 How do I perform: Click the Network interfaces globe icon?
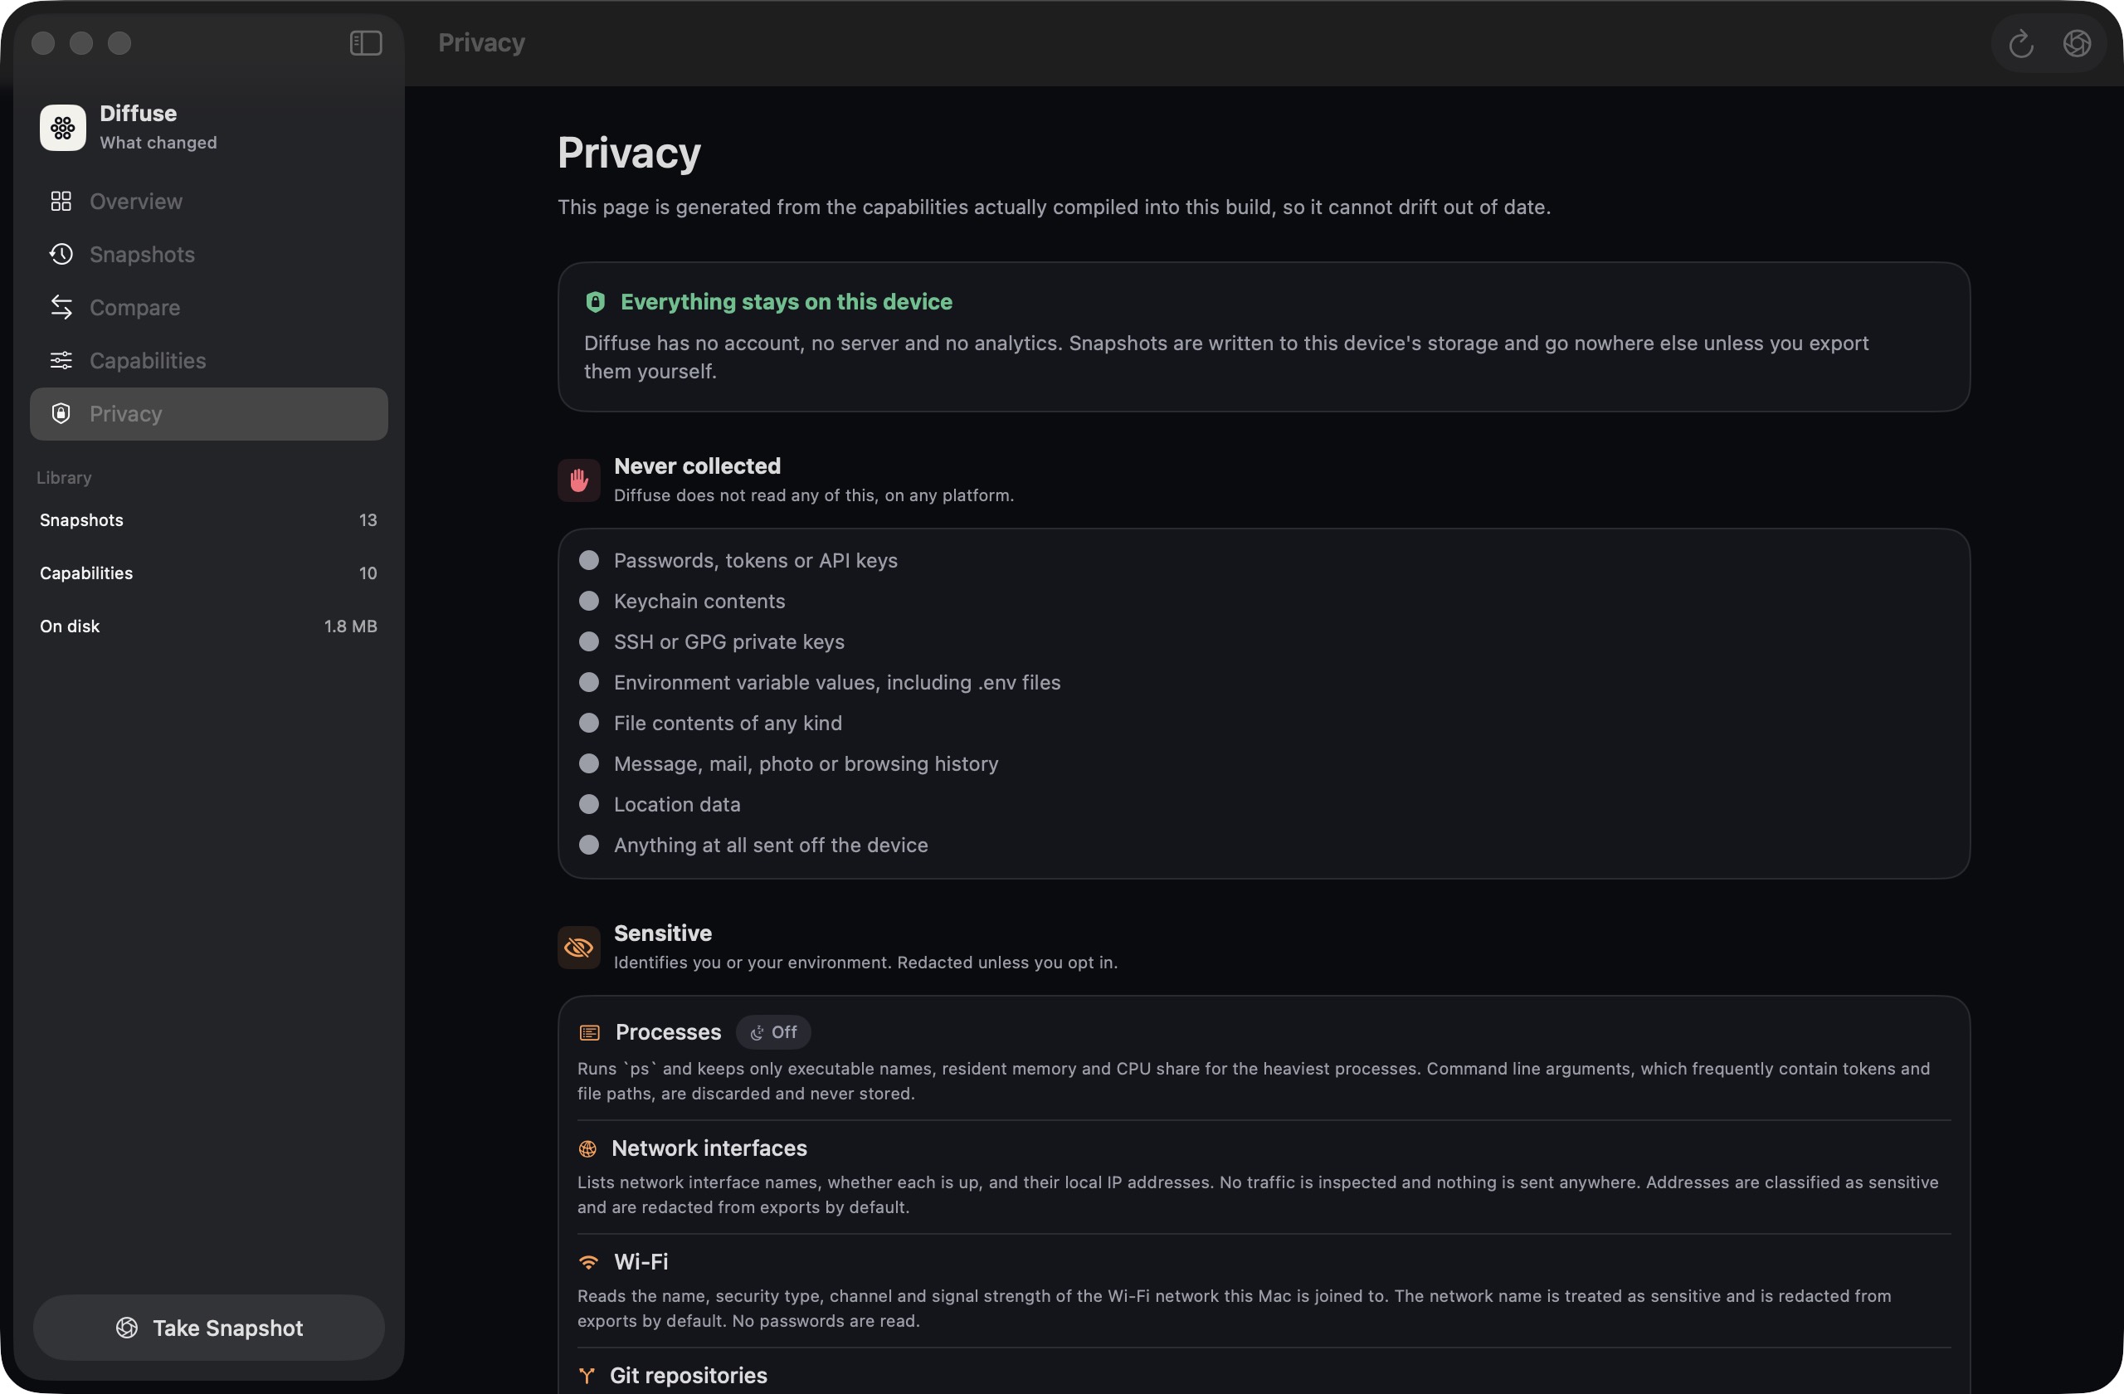coord(587,1149)
